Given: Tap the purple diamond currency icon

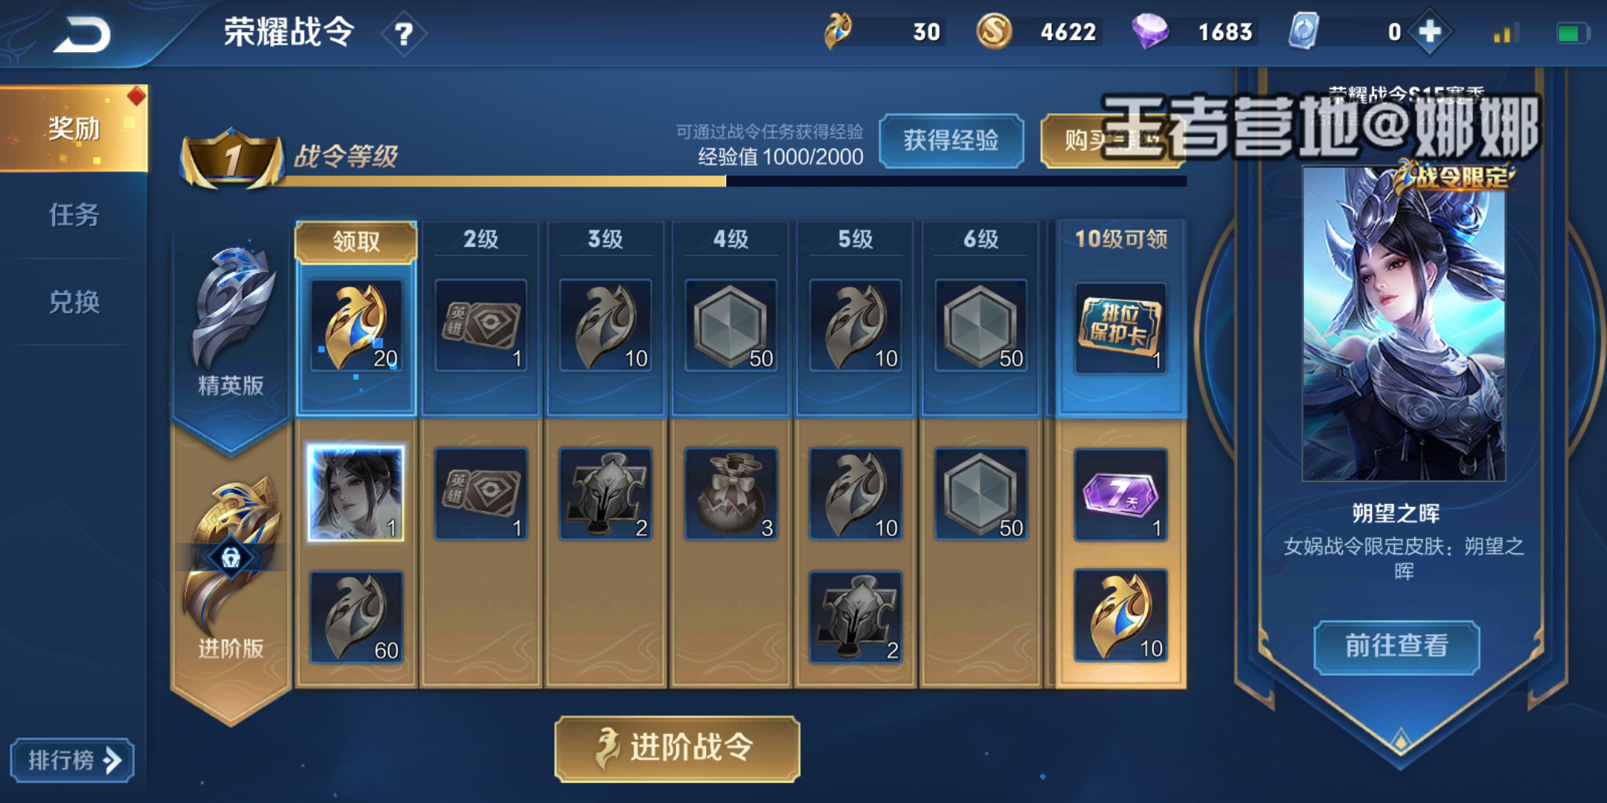Looking at the screenshot, I should 1149,32.
